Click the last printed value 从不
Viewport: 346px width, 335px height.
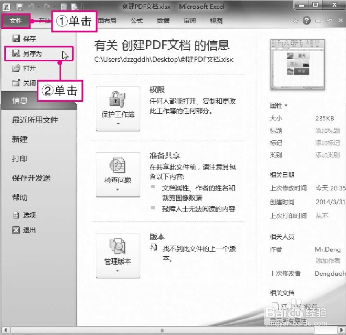click(322, 215)
